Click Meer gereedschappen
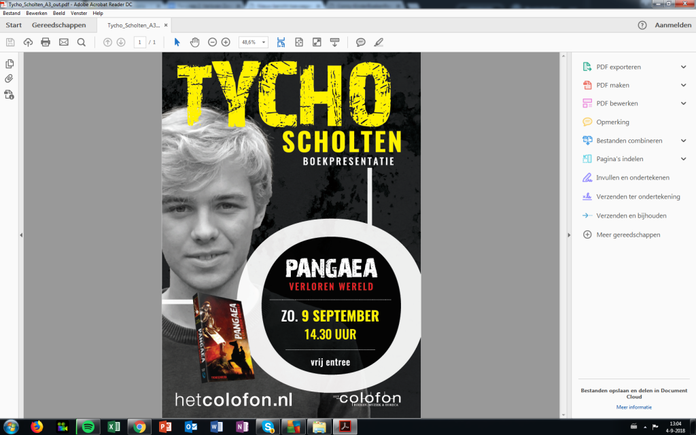696x435 pixels. (x=628, y=234)
